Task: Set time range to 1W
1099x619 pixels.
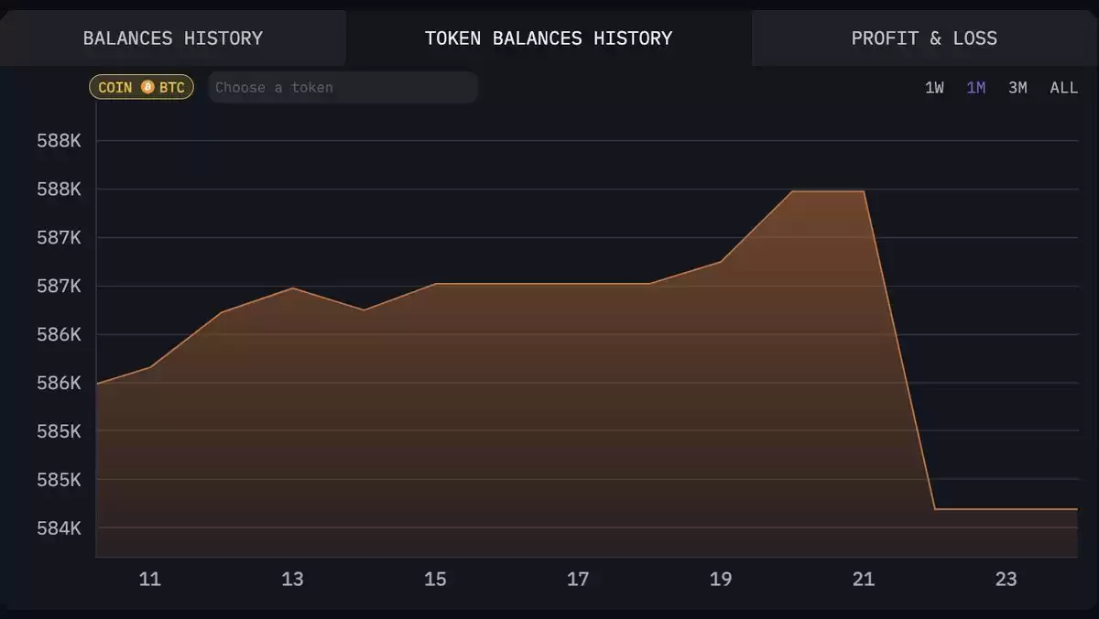Action: click(934, 88)
